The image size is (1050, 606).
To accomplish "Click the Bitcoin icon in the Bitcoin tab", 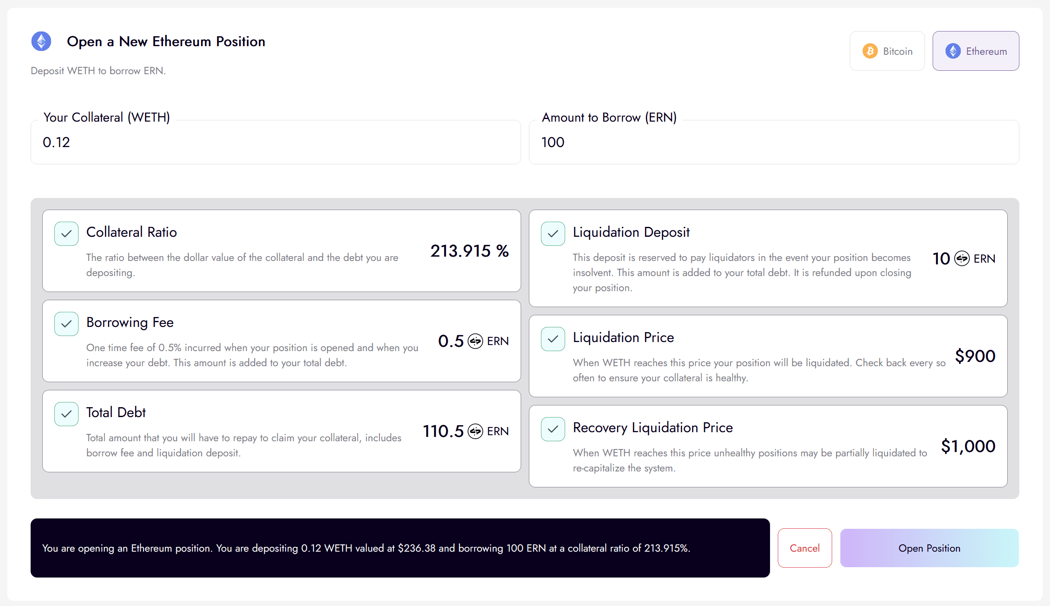I will pyautogui.click(x=870, y=51).
